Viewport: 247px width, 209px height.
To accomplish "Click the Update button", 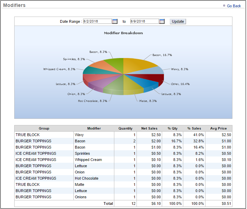I will [178, 21].
